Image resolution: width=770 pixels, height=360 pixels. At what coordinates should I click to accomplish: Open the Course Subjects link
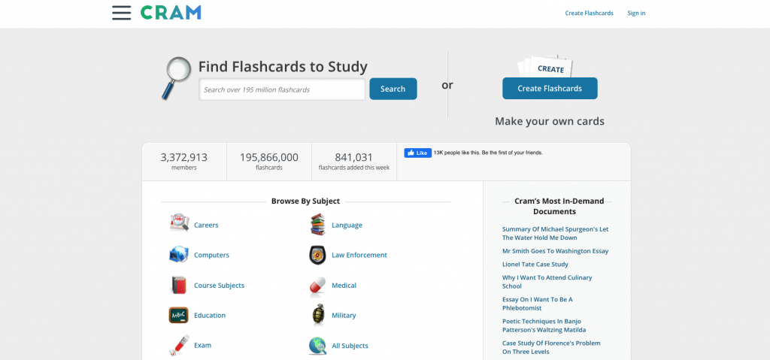(x=219, y=286)
